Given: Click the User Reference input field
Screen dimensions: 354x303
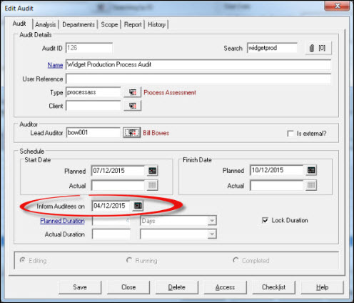Looking at the screenshot, I should 198,79.
